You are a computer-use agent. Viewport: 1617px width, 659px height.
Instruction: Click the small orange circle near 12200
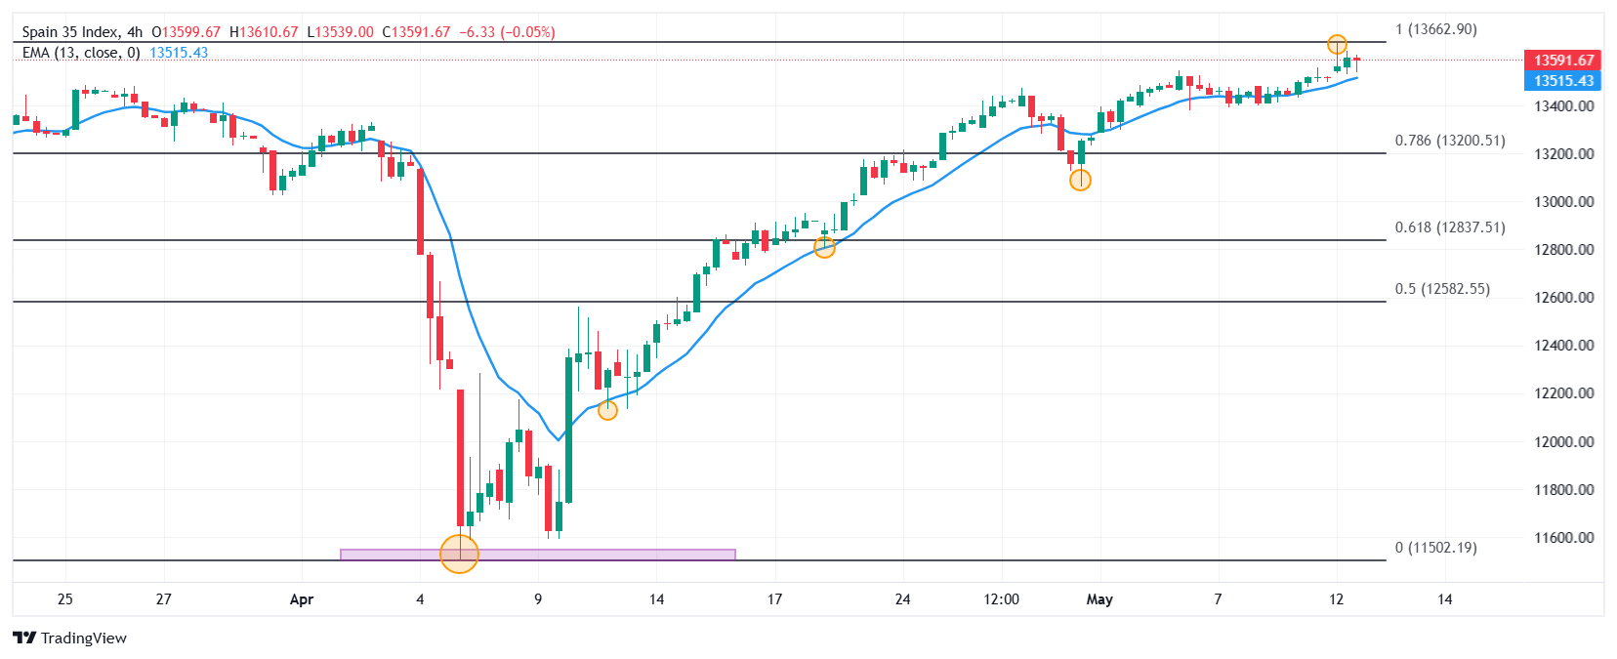(x=607, y=410)
